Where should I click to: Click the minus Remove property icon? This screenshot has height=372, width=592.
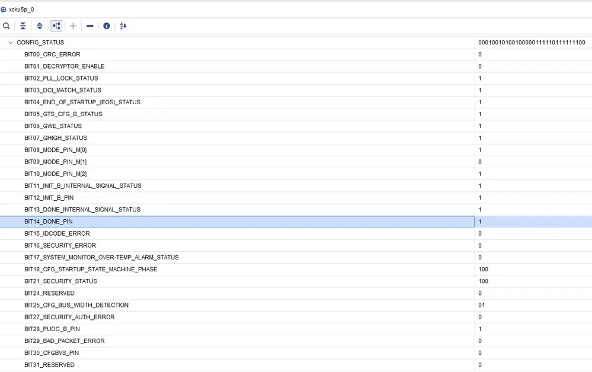point(90,26)
